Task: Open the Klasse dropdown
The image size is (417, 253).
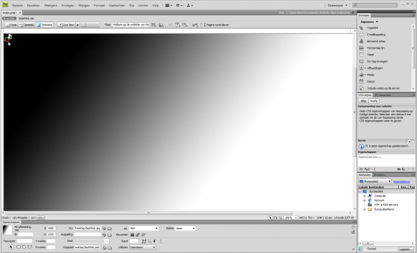Action: (185, 228)
